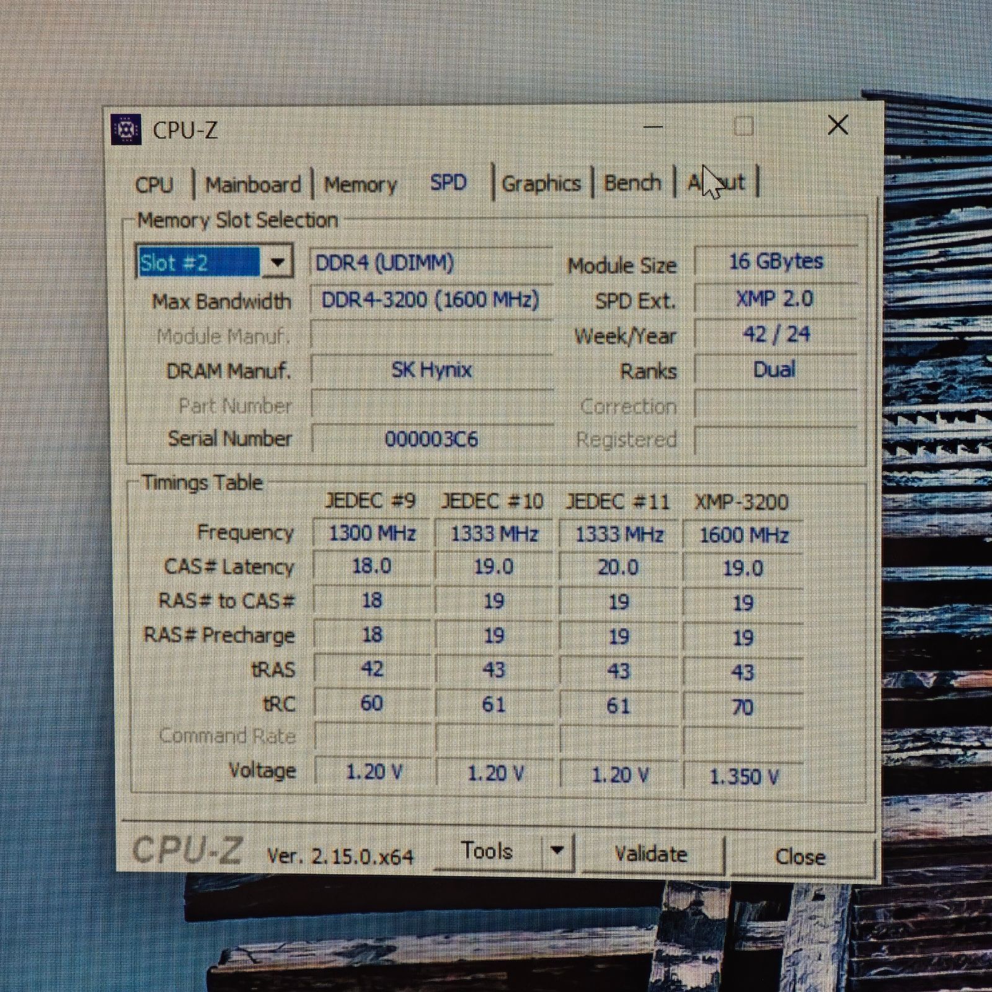Open the Bench tab
The image size is (992, 992).
(632, 182)
